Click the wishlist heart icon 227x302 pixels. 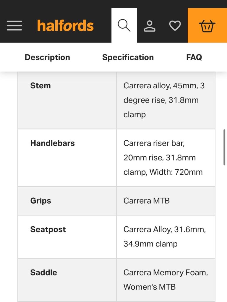175,26
